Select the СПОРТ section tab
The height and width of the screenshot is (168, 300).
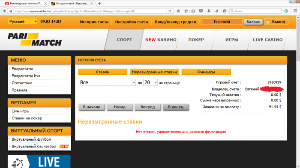click(124, 39)
